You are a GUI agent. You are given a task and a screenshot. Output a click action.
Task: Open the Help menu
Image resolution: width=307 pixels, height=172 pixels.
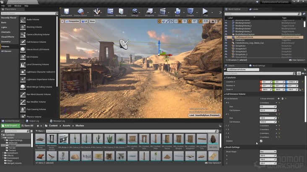[x=26, y=6]
